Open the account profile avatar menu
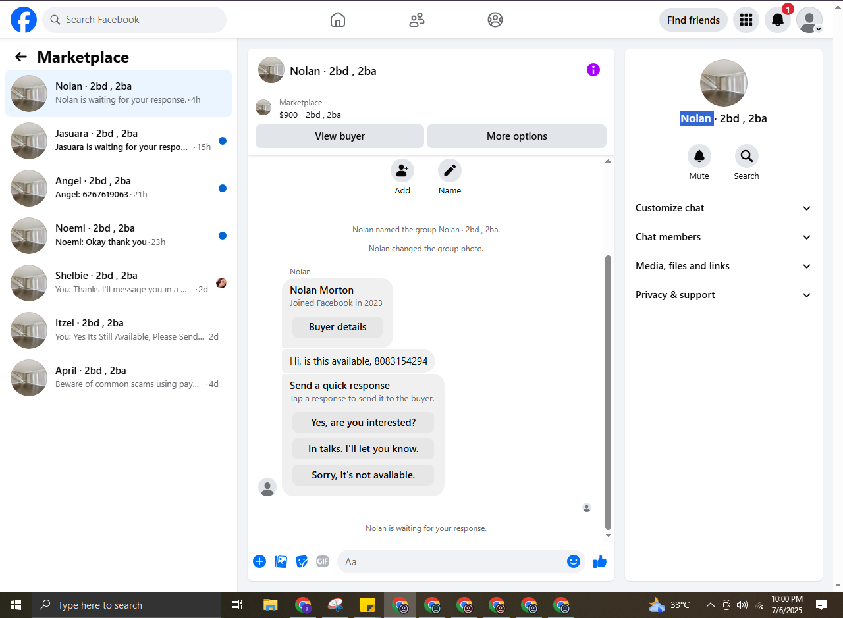 click(809, 20)
